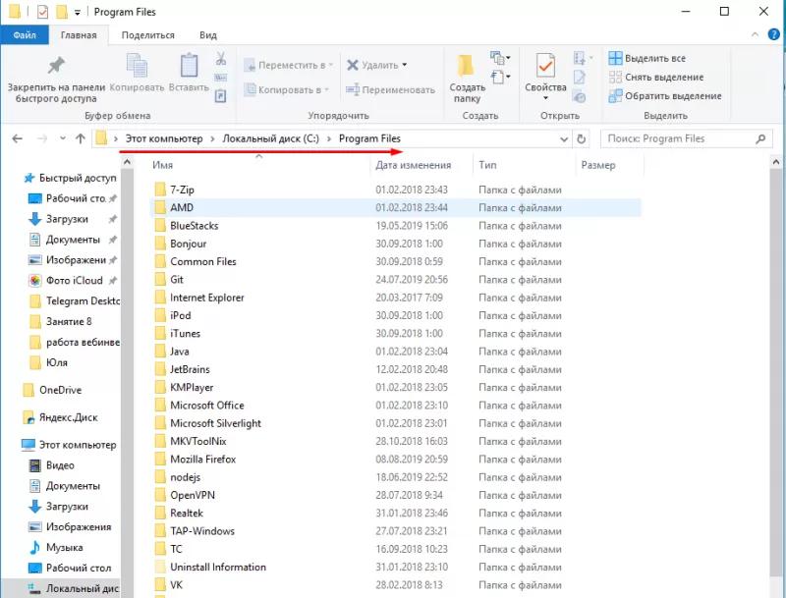
Task: Open the Файл menu tab
Action: (25, 35)
